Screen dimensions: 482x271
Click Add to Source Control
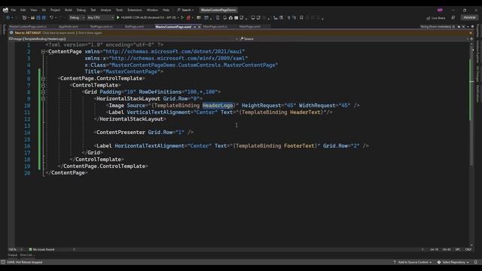(x=413, y=262)
